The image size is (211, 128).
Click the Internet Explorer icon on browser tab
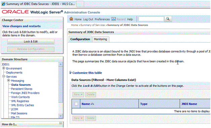pos(3,4)
